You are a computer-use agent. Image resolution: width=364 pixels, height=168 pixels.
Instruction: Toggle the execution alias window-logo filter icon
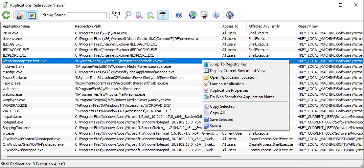(x=32, y=15)
